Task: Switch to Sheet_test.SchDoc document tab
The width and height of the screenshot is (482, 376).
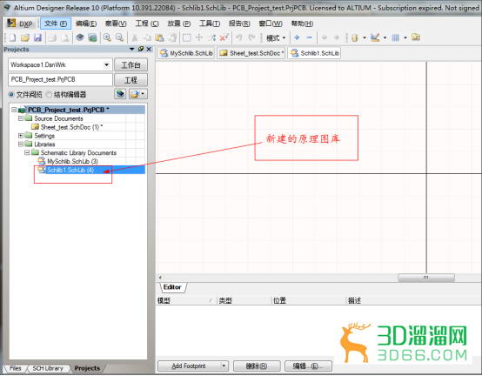Action: 251,53
